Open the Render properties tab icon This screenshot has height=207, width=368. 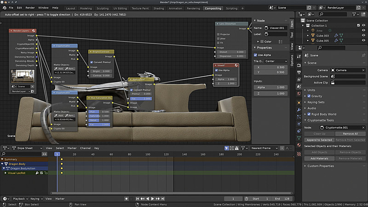(299, 65)
